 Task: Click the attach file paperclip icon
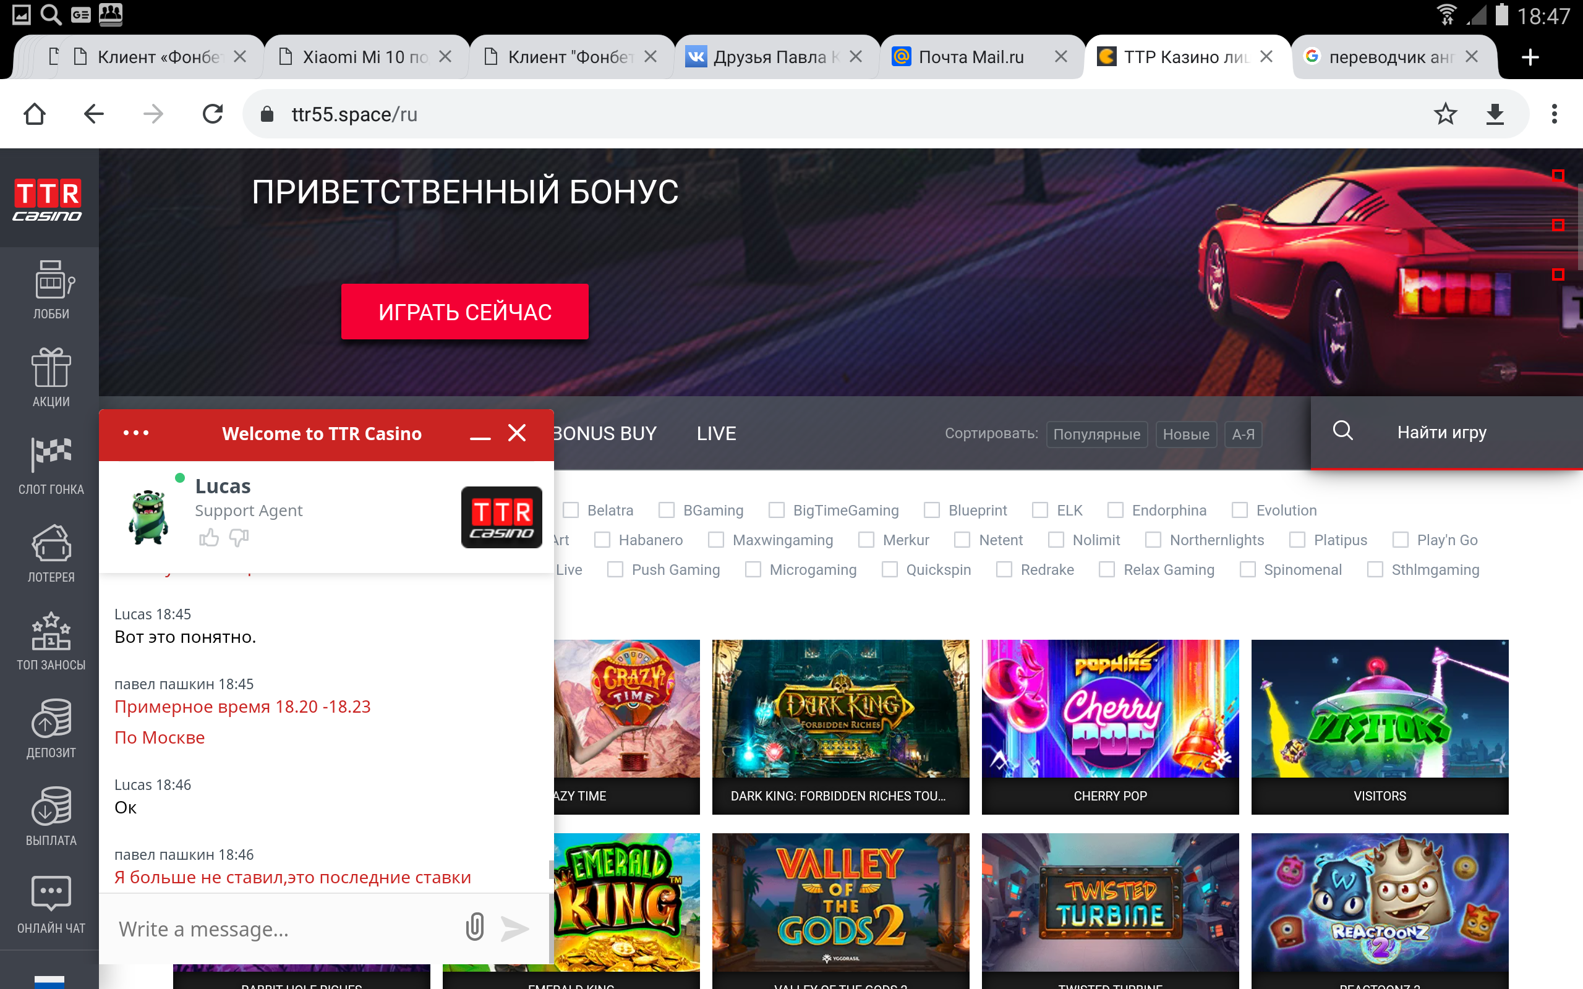click(475, 928)
